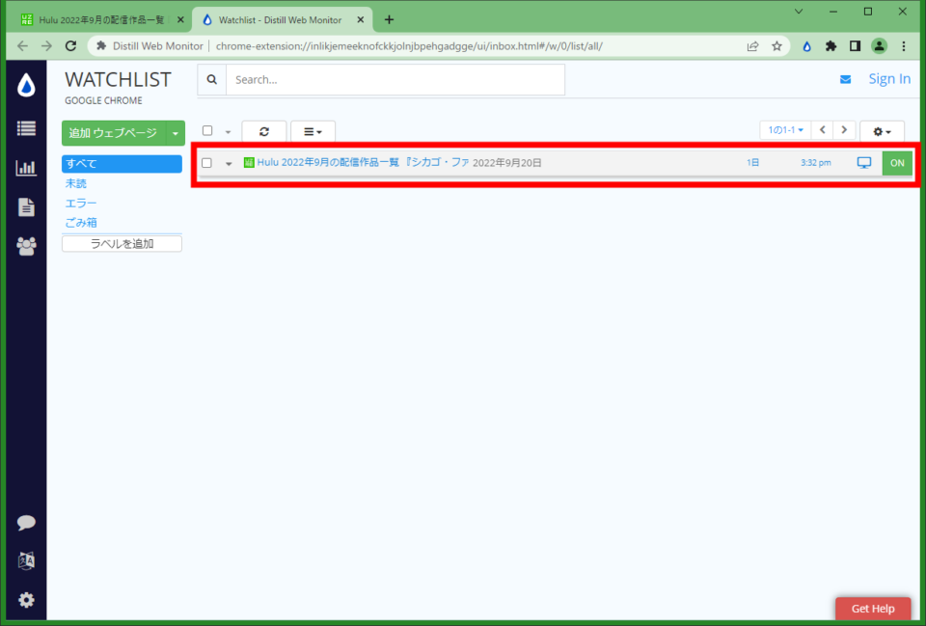Open the feedback chat bubble icon
Image resolution: width=926 pixels, height=626 pixels.
pos(26,522)
